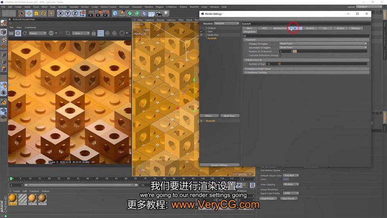The image size is (387, 218).
Task: Click the Render Setting... button
Action: (x=220, y=165)
